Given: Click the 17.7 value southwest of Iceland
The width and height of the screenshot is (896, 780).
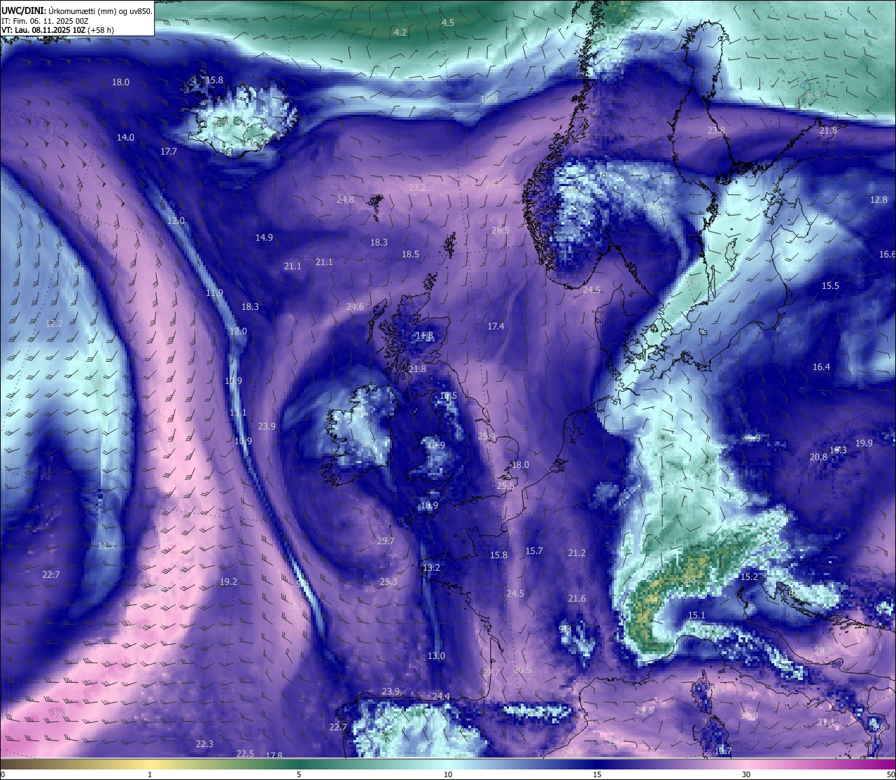Looking at the screenshot, I should pyautogui.click(x=169, y=151).
